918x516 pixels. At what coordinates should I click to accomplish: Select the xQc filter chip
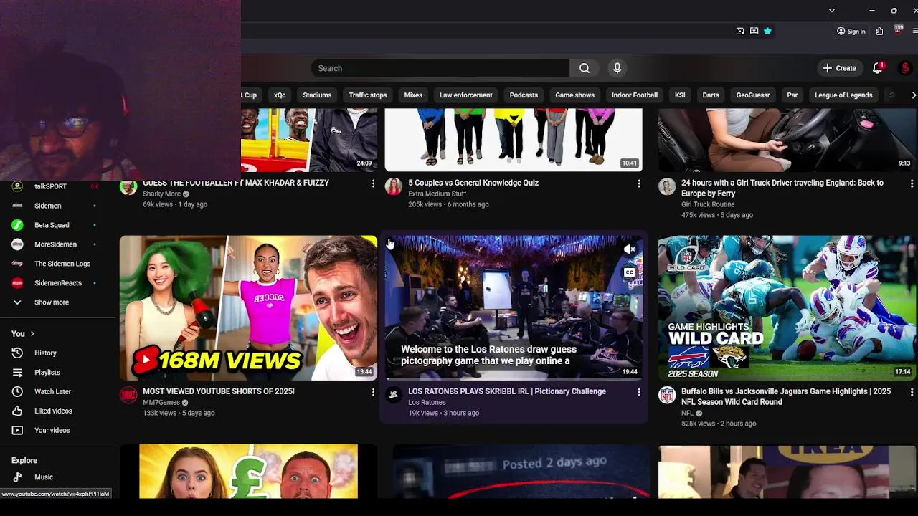(280, 95)
